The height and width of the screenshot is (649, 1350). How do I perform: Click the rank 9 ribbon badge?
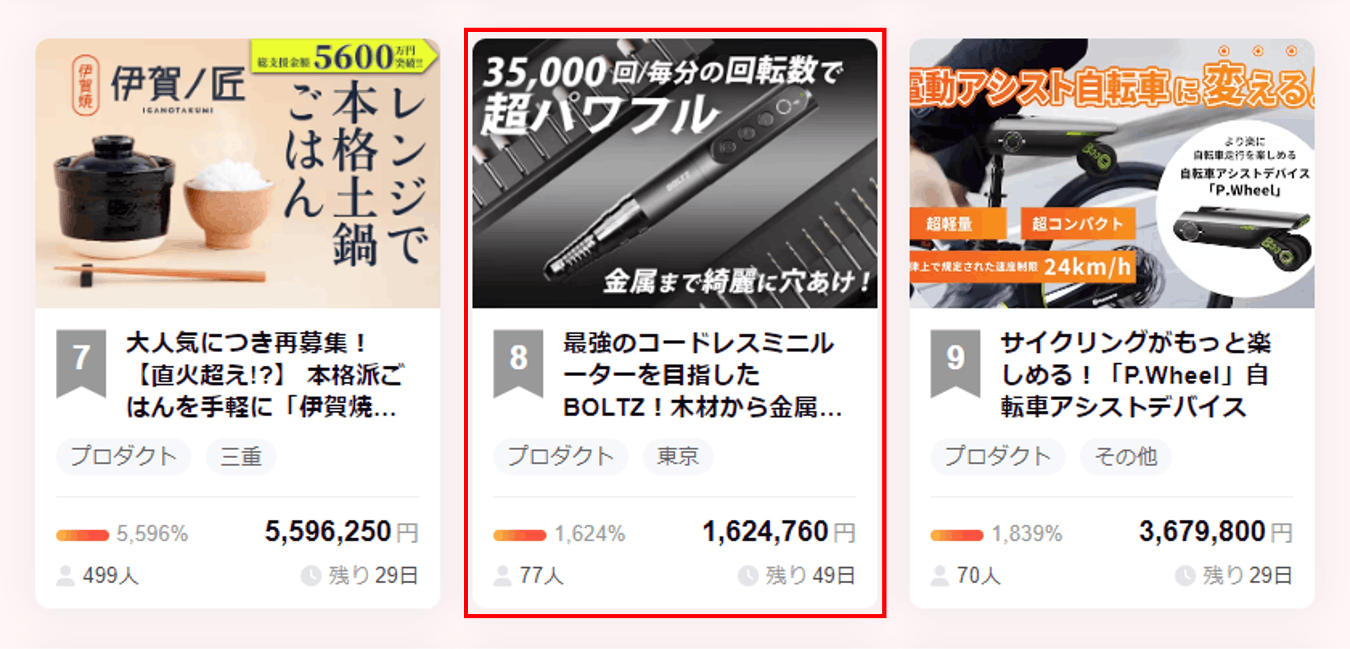coord(956,362)
